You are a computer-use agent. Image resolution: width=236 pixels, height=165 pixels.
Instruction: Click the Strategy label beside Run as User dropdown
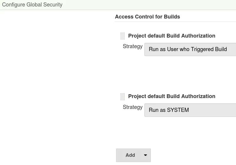tap(133, 46)
